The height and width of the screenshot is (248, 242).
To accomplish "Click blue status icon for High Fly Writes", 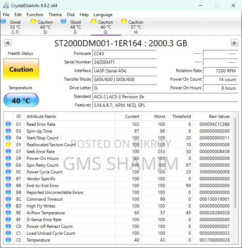I will [8, 206].
